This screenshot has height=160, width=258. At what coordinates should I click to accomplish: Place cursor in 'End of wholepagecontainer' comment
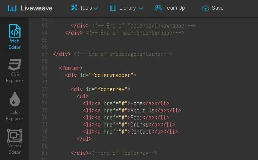tap(123, 54)
